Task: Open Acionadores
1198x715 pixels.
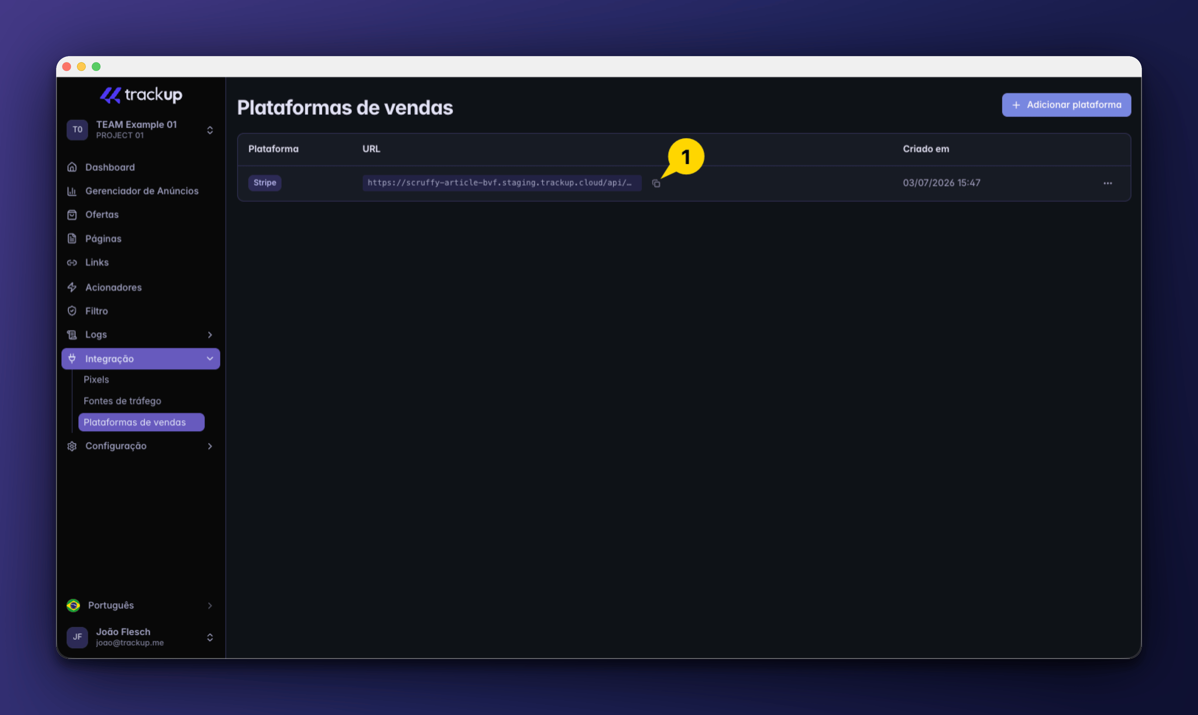Action: tap(113, 287)
